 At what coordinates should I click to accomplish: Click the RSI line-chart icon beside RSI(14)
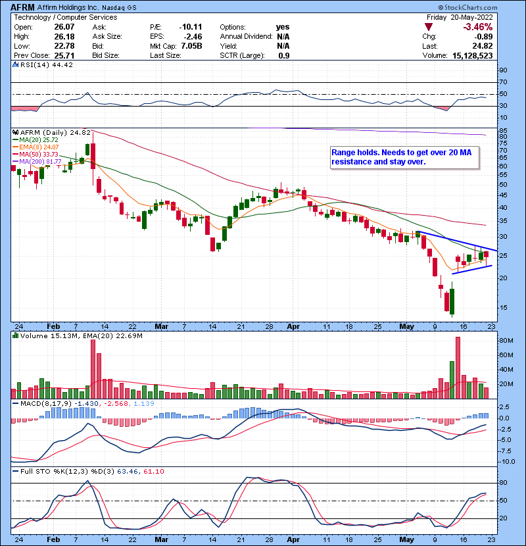15,64
